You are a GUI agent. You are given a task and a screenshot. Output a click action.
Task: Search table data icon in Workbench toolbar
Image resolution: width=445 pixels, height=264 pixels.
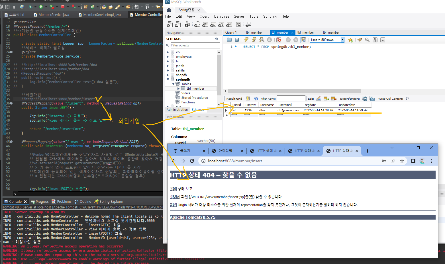239,24
